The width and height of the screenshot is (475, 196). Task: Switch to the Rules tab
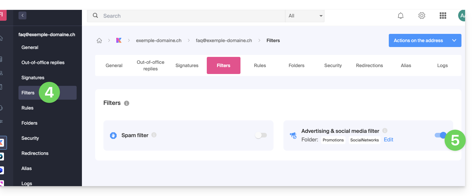(x=260, y=65)
